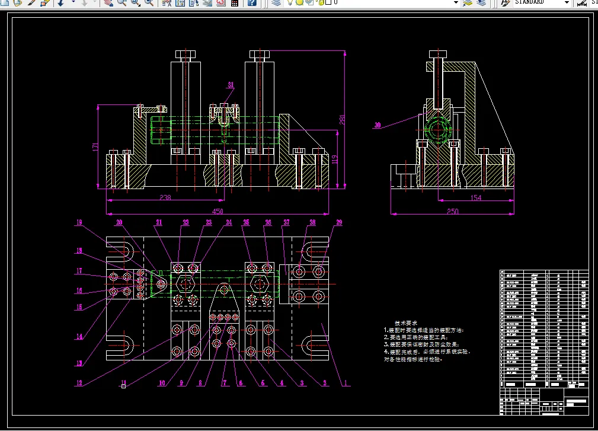
Task: Open the QuickCalc calculator icon
Action: (234, 2)
